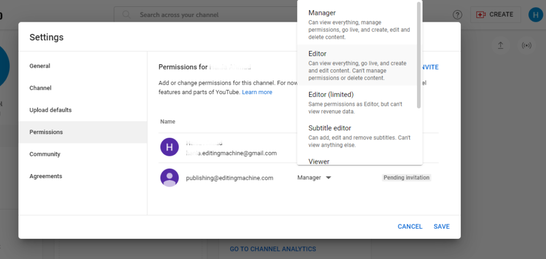Click the help question mark icon
The height and width of the screenshot is (259, 546).
pos(457,14)
